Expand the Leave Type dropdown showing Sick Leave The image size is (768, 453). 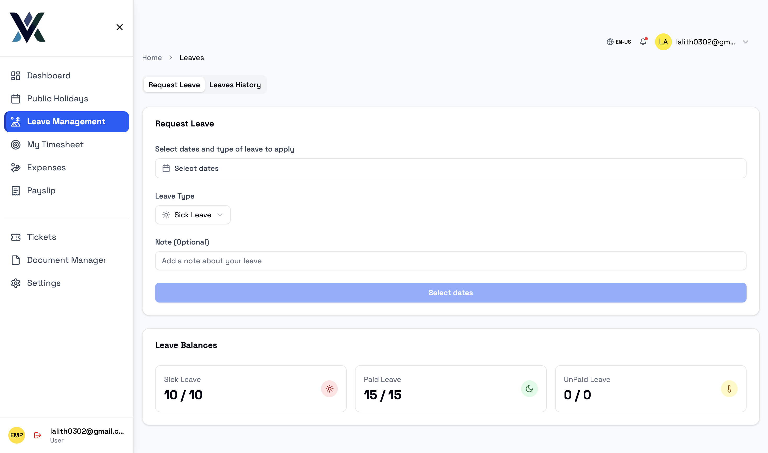193,214
